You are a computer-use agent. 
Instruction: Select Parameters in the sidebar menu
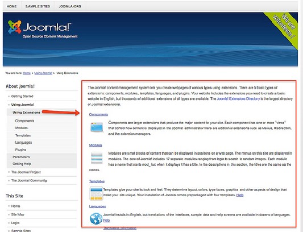pyautogui.click(x=21, y=157)
